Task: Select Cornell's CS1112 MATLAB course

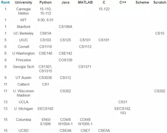Action: tap(85, 47)
